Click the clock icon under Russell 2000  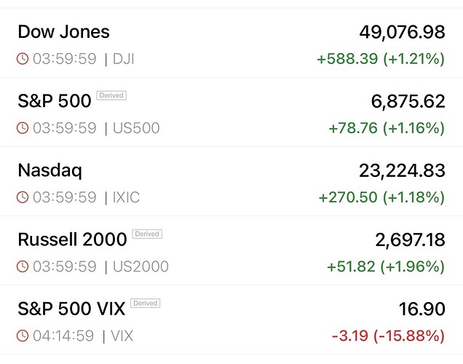tap(23, 266)
